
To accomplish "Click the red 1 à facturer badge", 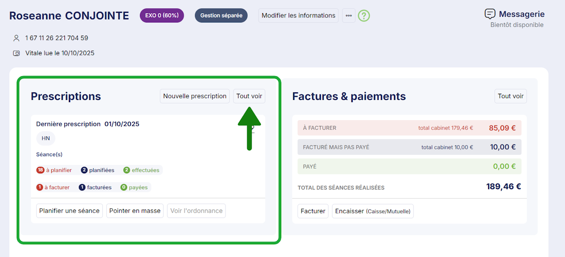I will coord(53,187).
